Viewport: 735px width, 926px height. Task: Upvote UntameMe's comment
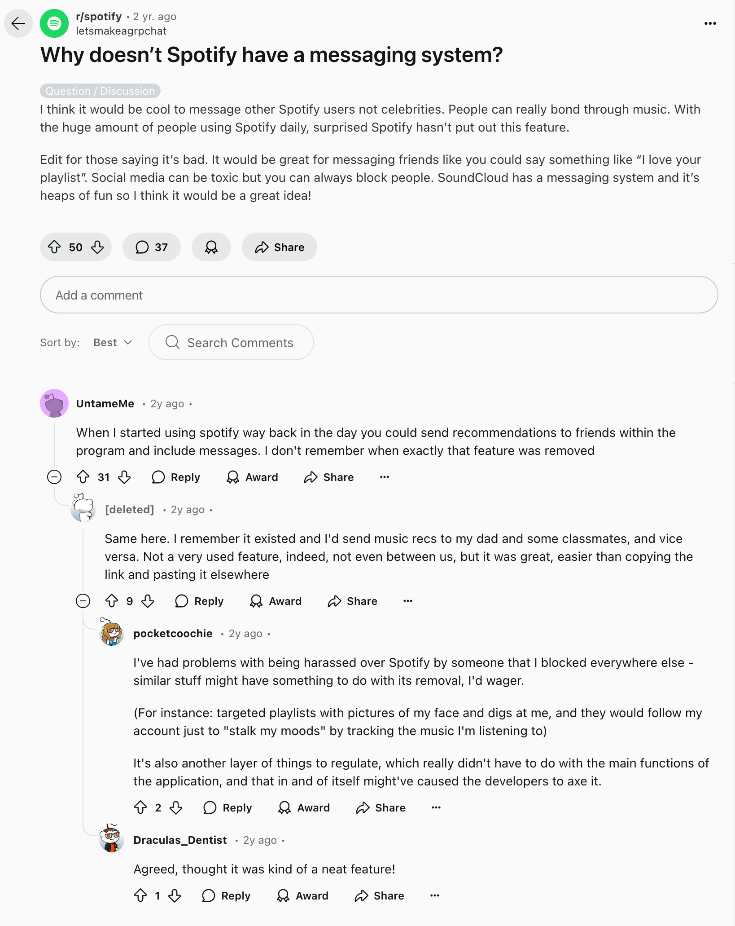(x=83, y=477)
